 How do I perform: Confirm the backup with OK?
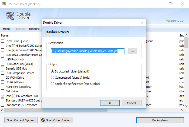coord(110,103)
